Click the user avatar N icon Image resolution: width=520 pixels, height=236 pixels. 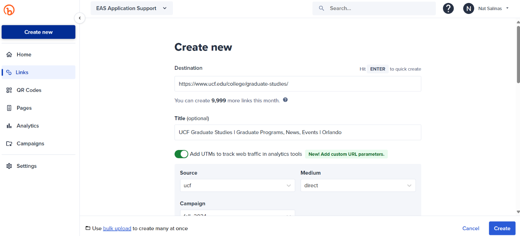pyautogui.click(x=468, y=8)
